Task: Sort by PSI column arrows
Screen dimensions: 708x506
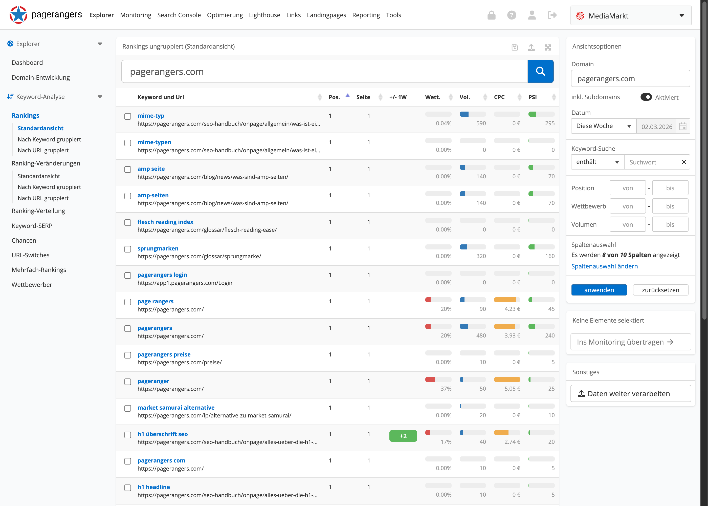Action: coord(554,97)
